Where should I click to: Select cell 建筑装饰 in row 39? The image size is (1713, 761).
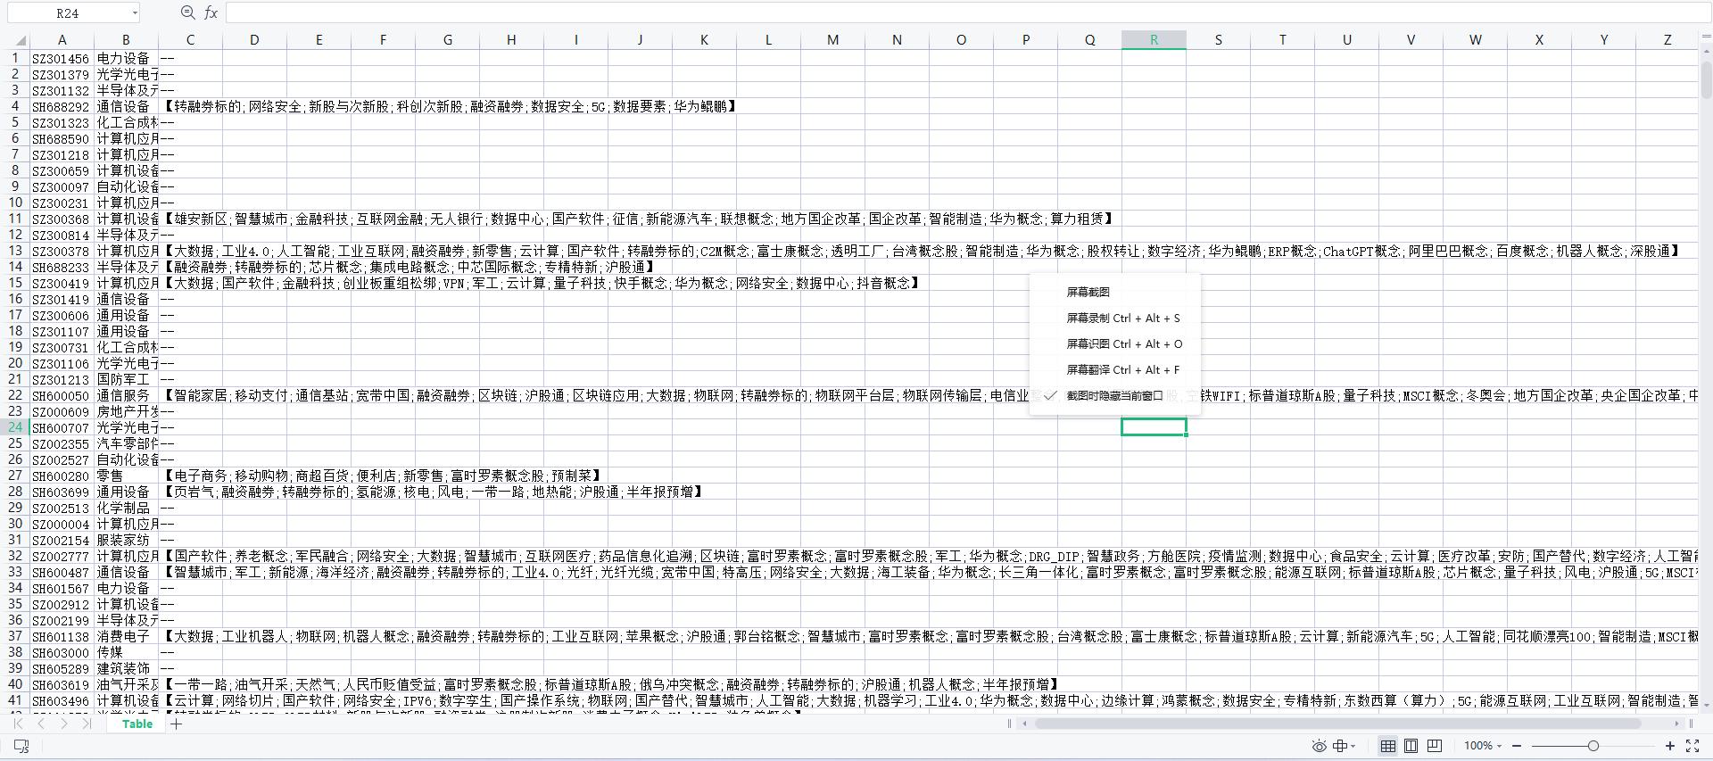pyautogui.click(x=126, y=668)
